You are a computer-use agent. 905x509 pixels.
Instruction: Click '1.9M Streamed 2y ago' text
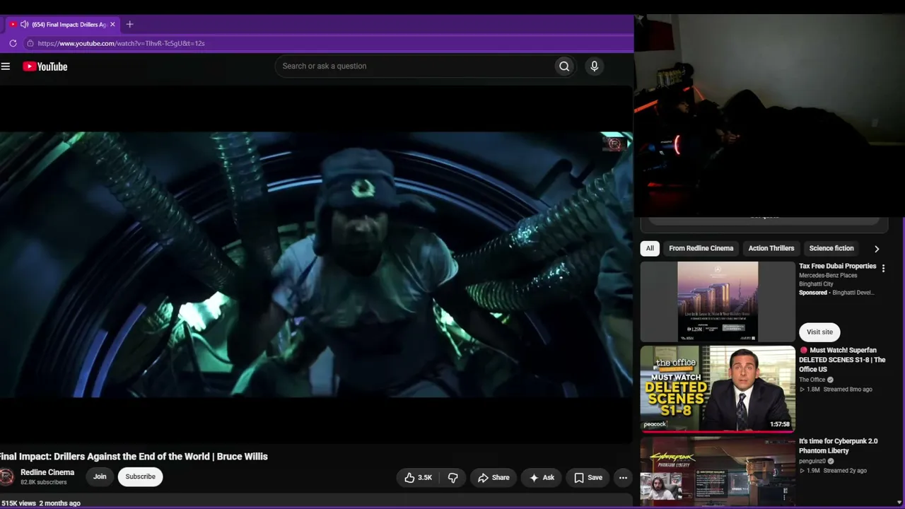[833, 471]
